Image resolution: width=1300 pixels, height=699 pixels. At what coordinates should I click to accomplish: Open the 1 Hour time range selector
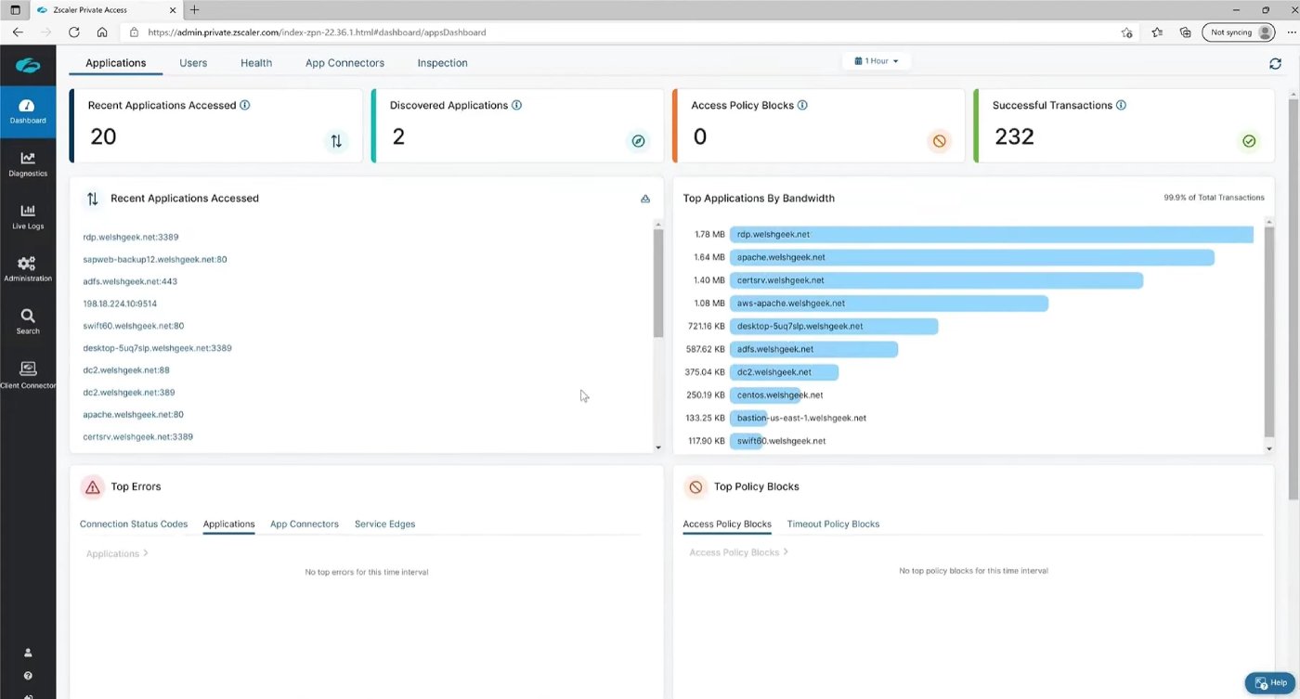(x=876, y=60)
